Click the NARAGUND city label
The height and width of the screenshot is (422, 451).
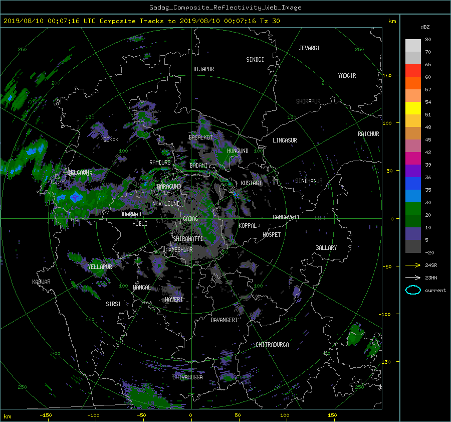(169, 187)
